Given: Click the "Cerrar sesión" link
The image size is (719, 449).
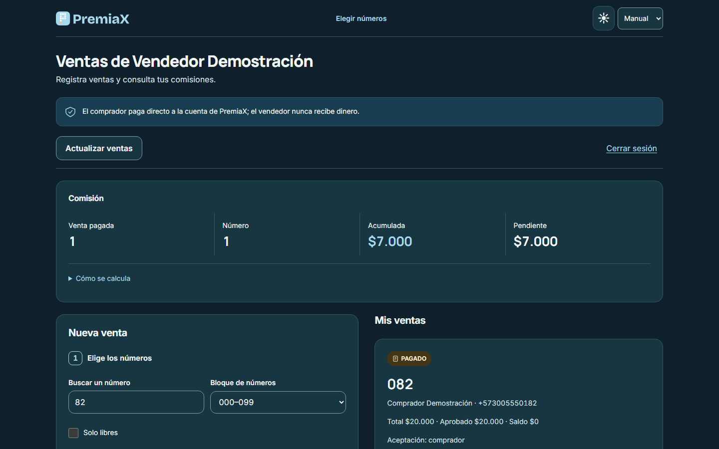Looking at the screenshot, I should click(x=632, y=148).
